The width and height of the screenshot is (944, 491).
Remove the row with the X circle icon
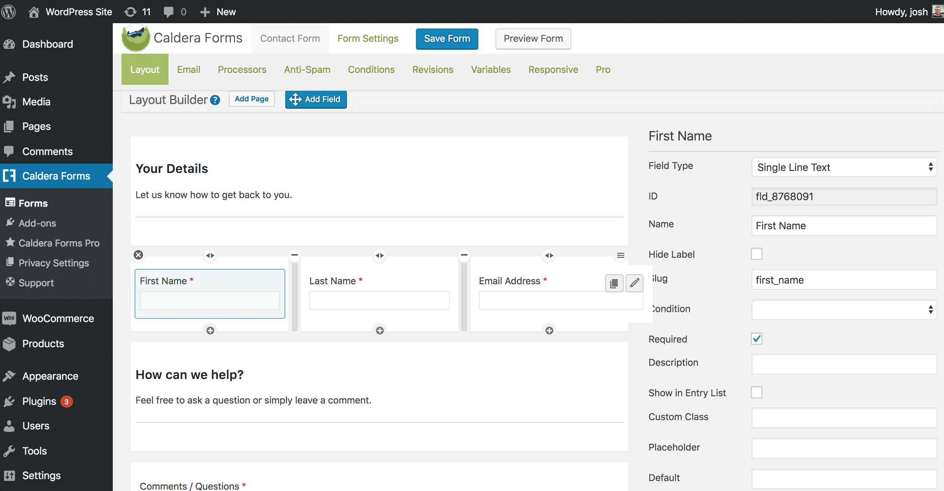pos(139,255)
